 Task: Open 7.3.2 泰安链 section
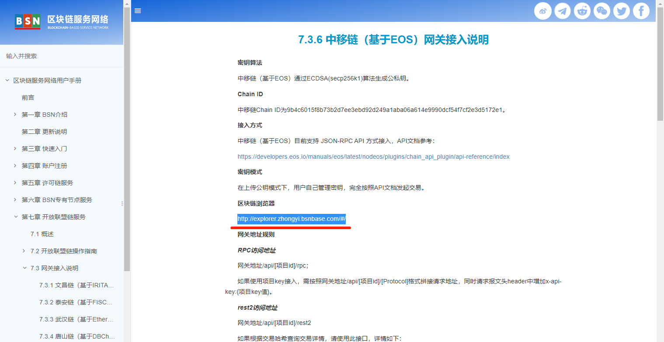point(77,302)
